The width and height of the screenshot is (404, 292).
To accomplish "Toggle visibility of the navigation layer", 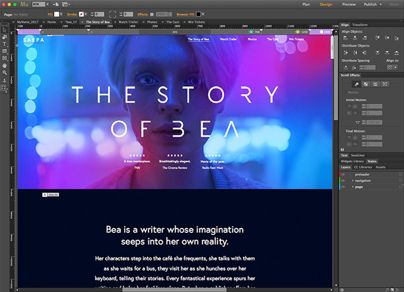I will pos(343,180).
